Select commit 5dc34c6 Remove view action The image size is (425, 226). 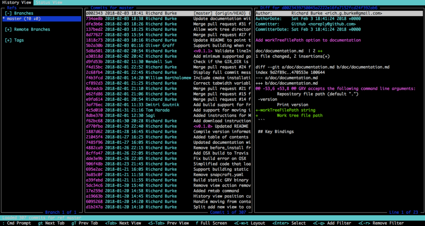click(169, 186)
